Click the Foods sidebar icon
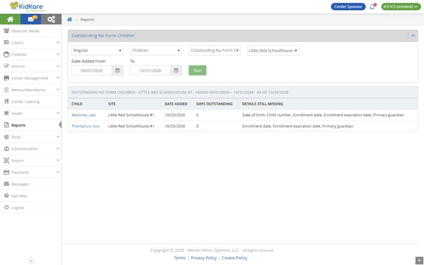424x265 pixels. pos(6,113)
